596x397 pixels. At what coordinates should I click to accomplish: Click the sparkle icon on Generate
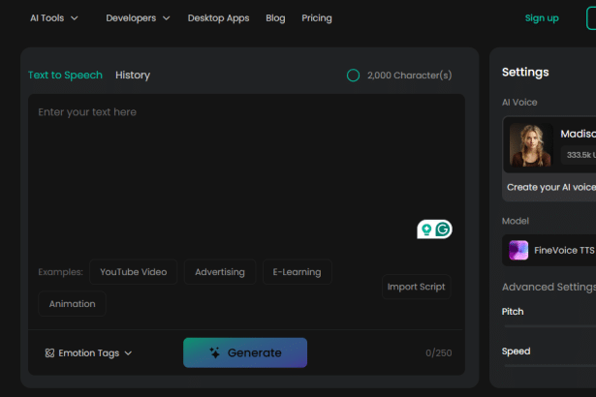tap(215, 353)
